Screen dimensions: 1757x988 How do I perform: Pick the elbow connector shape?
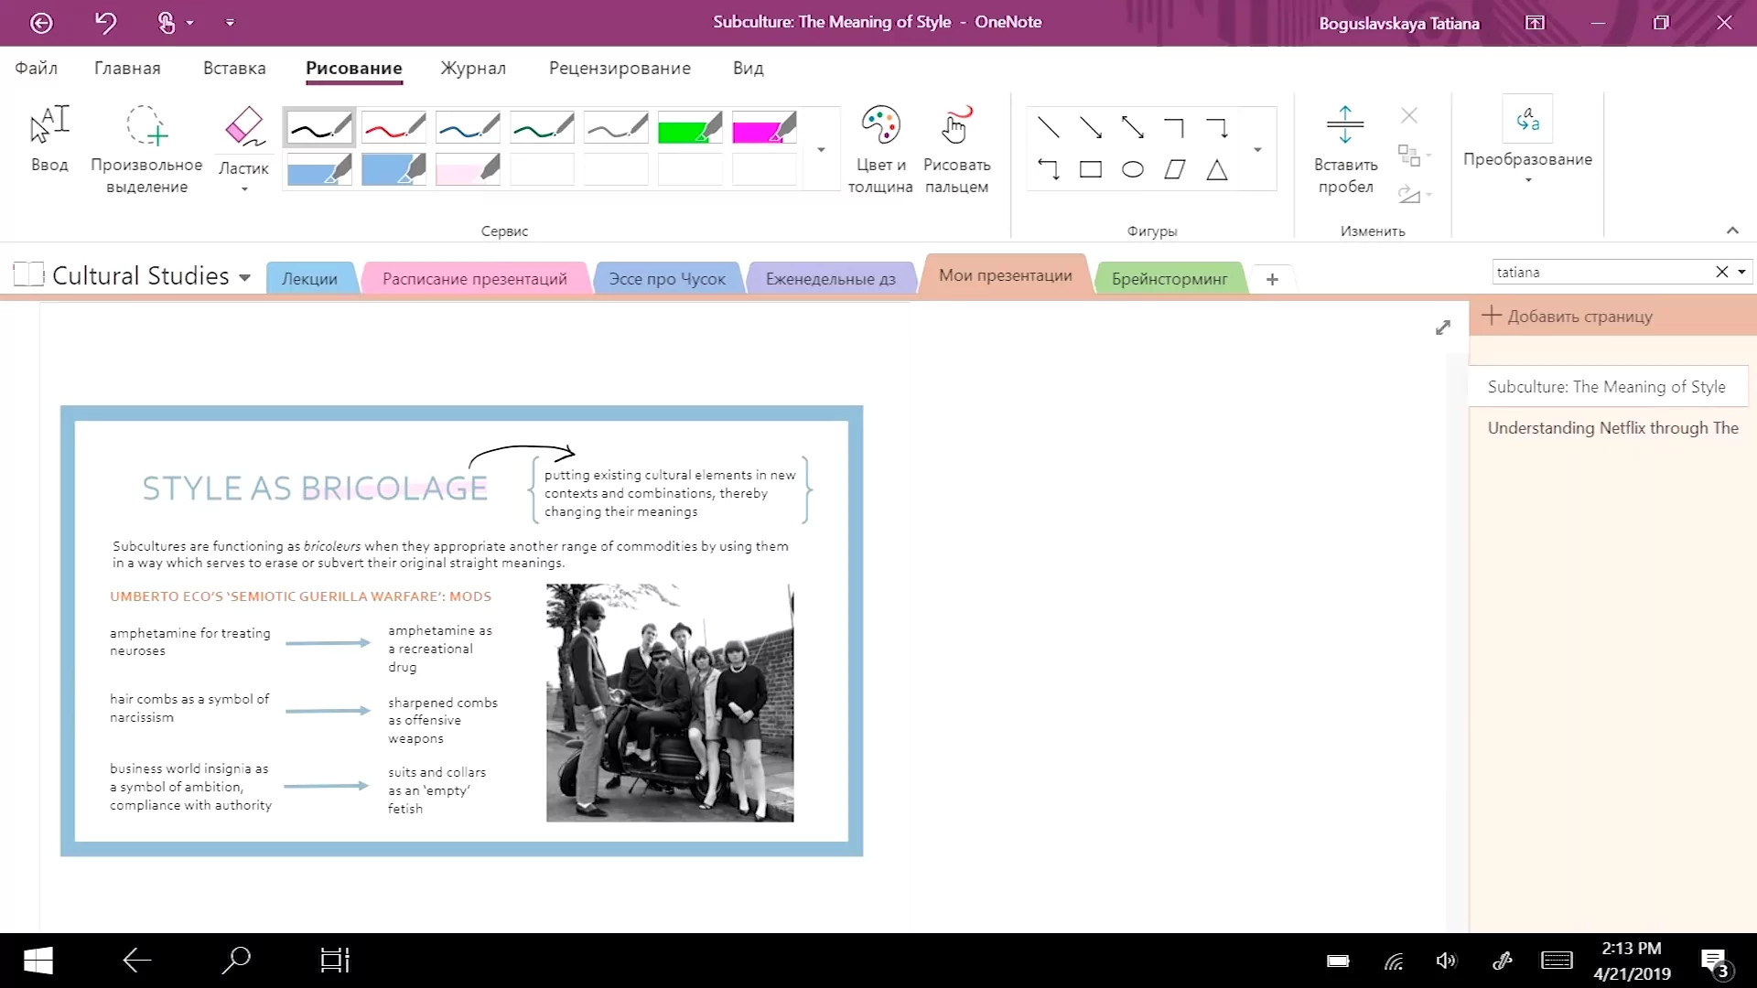pyautogui.click(x=1174, y=127)
